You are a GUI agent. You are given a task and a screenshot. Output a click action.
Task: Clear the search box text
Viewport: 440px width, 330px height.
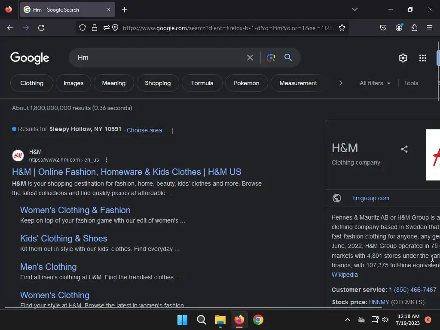(250, 58)
